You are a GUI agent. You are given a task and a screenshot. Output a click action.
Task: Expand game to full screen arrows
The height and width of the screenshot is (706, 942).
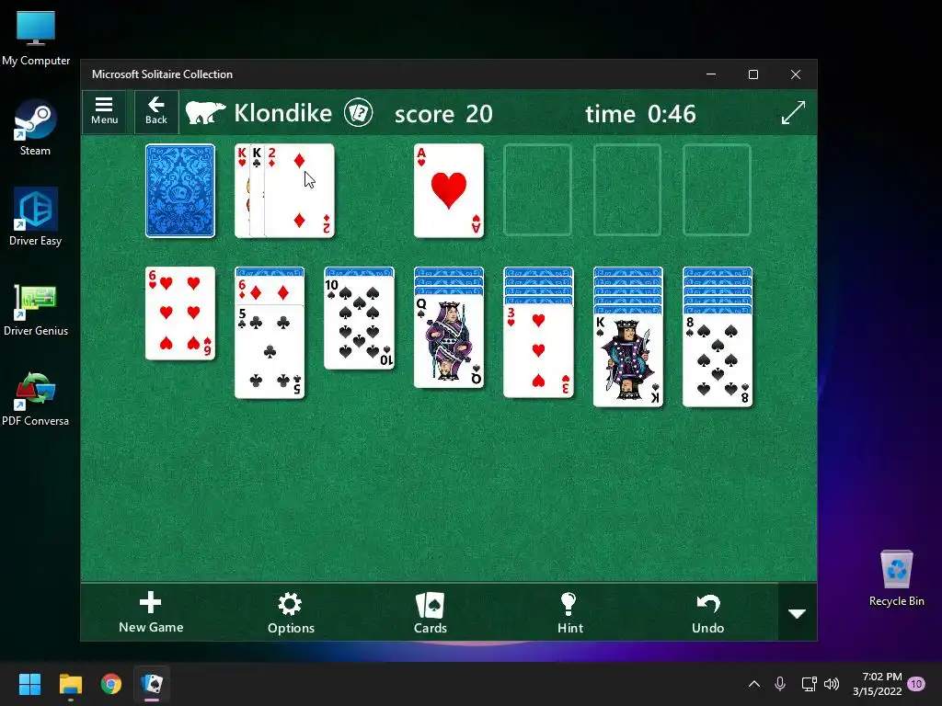(x=793, y=113)
